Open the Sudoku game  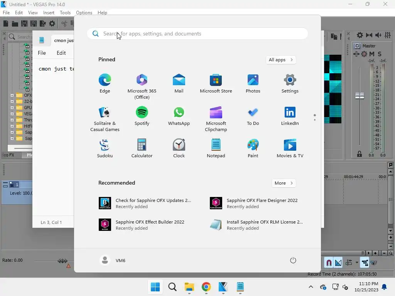105,148
